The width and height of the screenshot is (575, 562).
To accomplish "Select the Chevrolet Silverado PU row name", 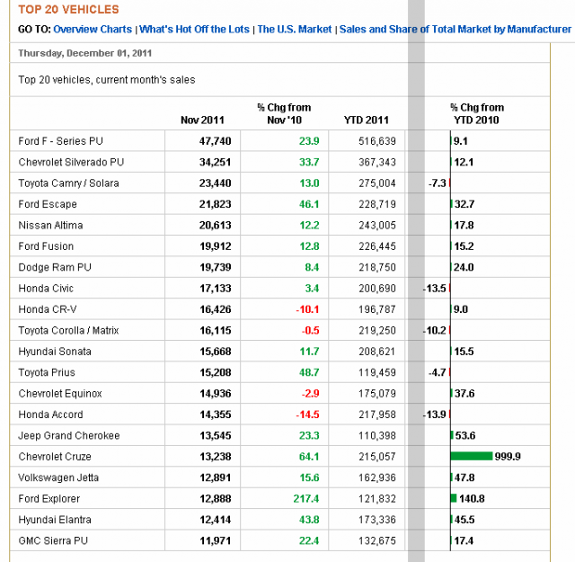I will point(71,162).
